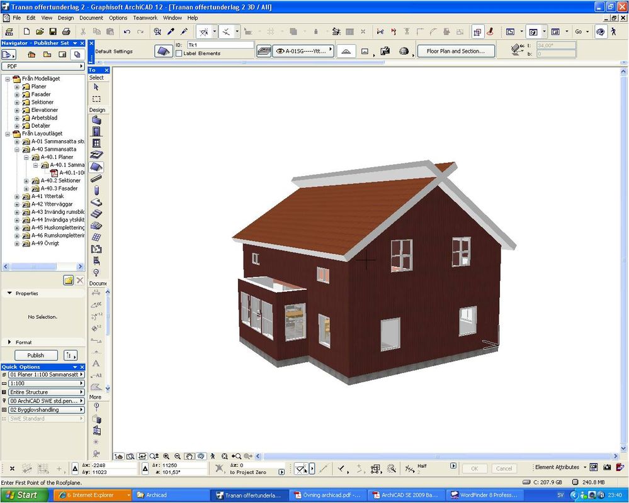The height and width of the screenshot is (503, 629).
Task: Click the 3D view horizontal scrollbar
Action: tap(437, 456)
